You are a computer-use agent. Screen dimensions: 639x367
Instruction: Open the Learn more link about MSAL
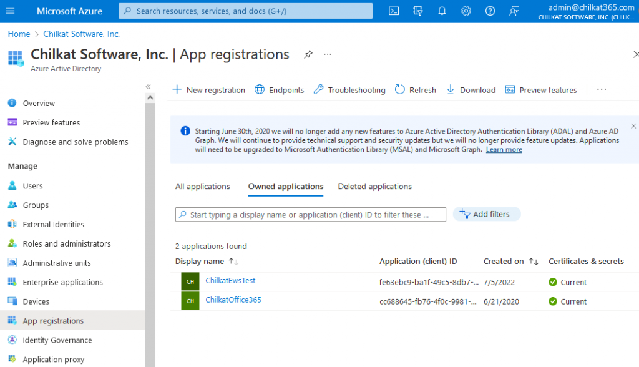(x=504, y=149)
